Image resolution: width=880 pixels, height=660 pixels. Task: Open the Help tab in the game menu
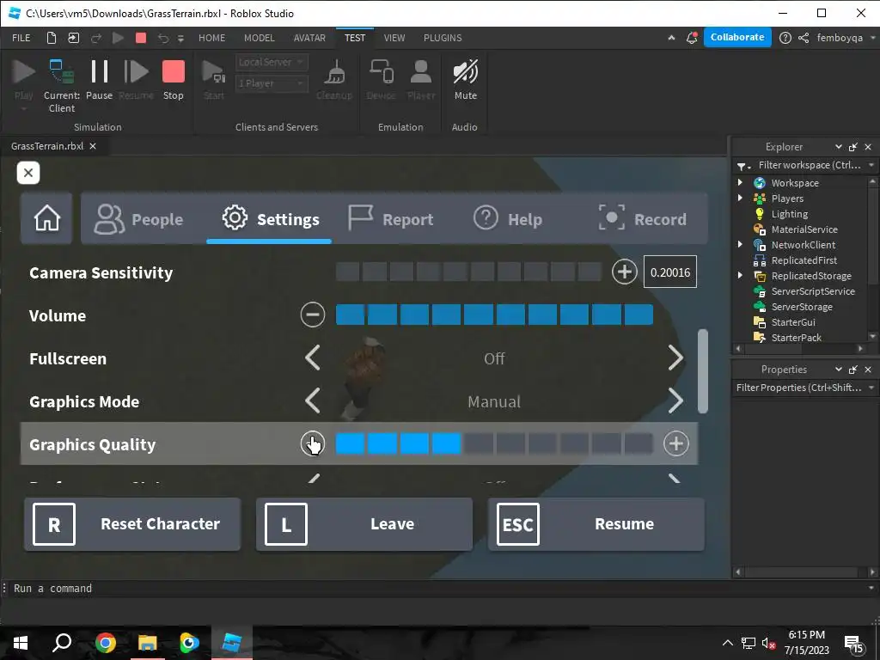(508, 219)
